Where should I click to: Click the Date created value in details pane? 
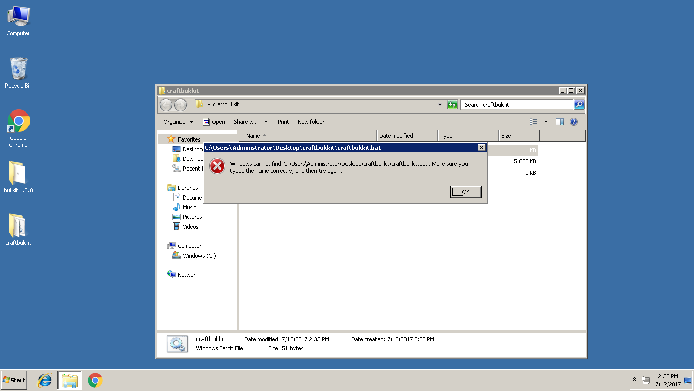(411, 339)
